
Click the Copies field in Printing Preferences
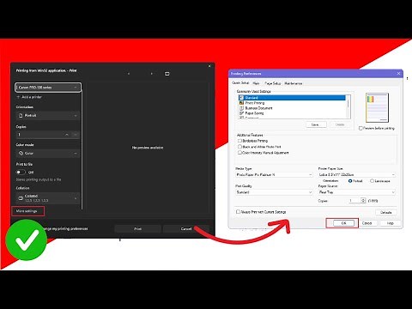pyautogui.click(x=354, y=201)
